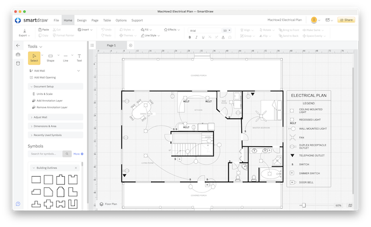371x227 pixels.
Task: Click the zoom slider handle
Action: [304, 205]
